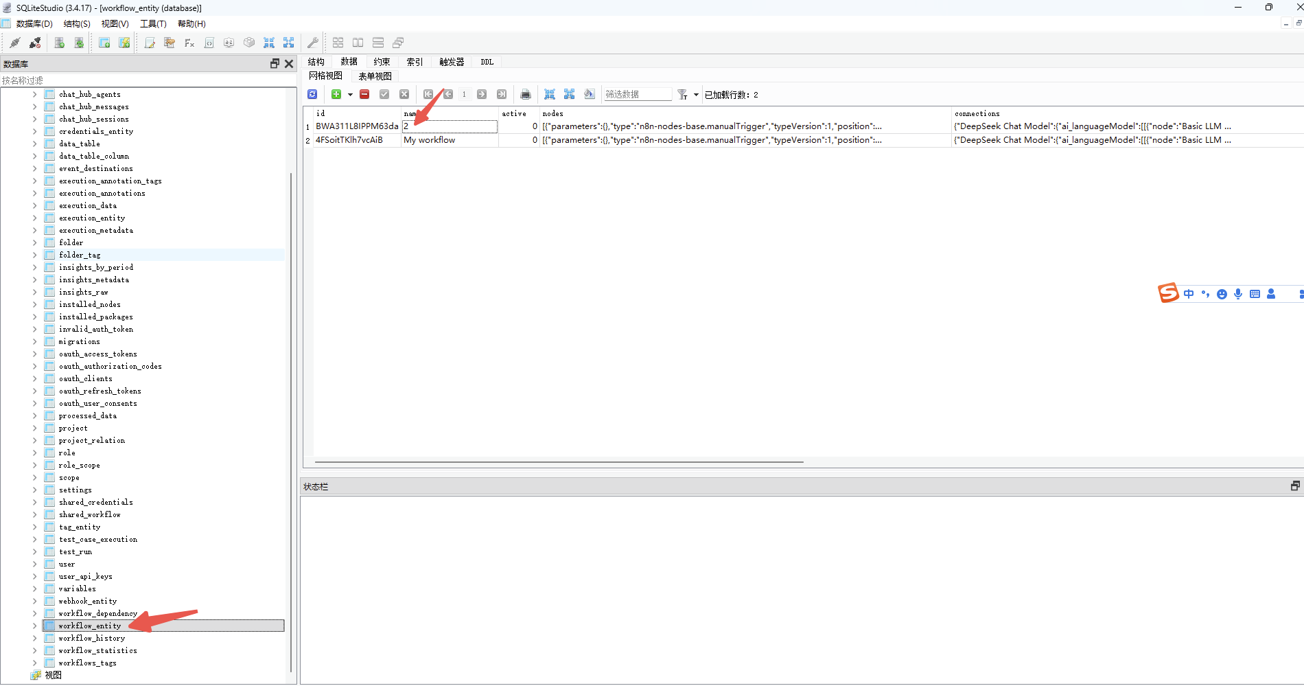Viewport: 1304px width, 686px height.
Task: Expand the workflow_entity tree node
Action: point(35,626)
